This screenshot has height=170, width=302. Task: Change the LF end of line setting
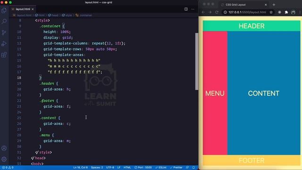(x=119, y=168)
